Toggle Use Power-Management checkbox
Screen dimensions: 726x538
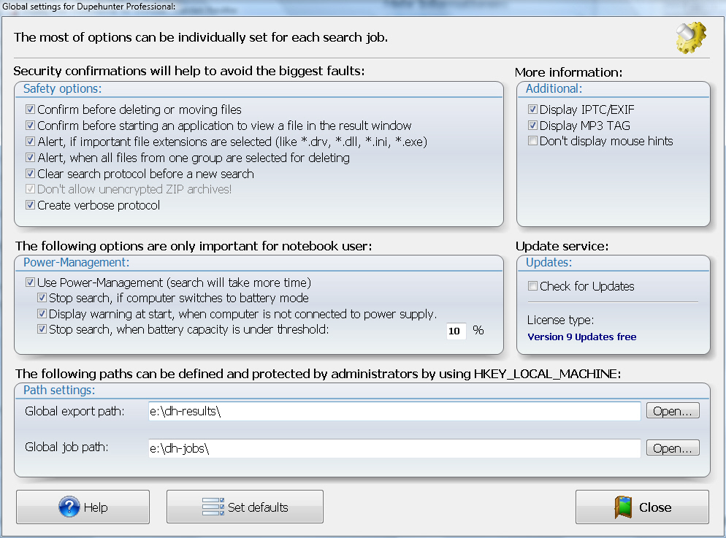coord(30,283)
